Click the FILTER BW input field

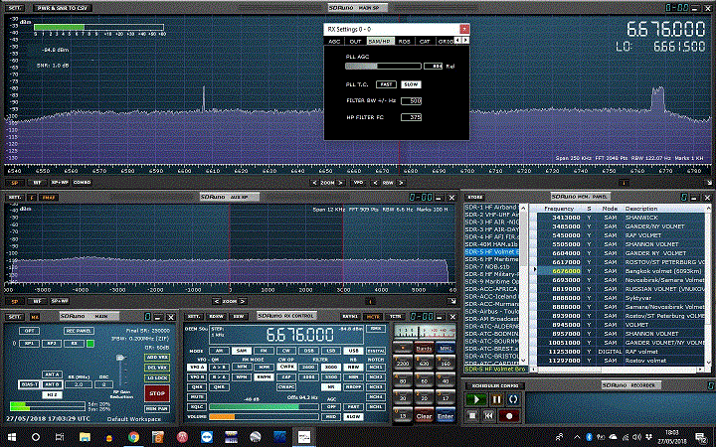coord(411,100)
